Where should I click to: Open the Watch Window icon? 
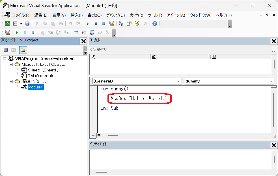click(x=92, y=33)
